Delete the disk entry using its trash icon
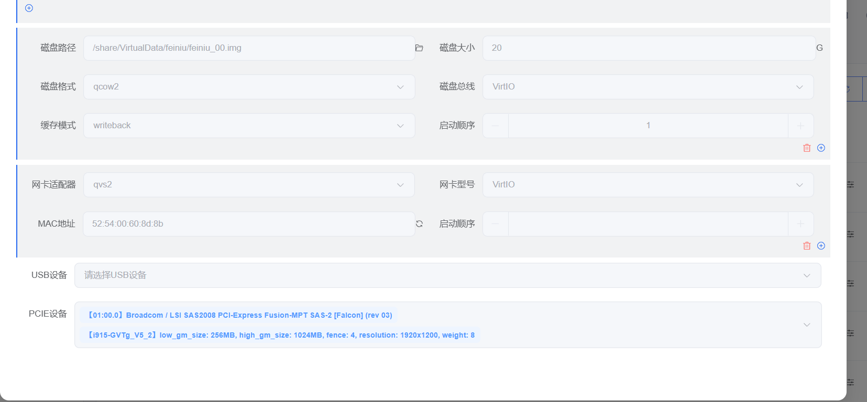 pos(807,148)
